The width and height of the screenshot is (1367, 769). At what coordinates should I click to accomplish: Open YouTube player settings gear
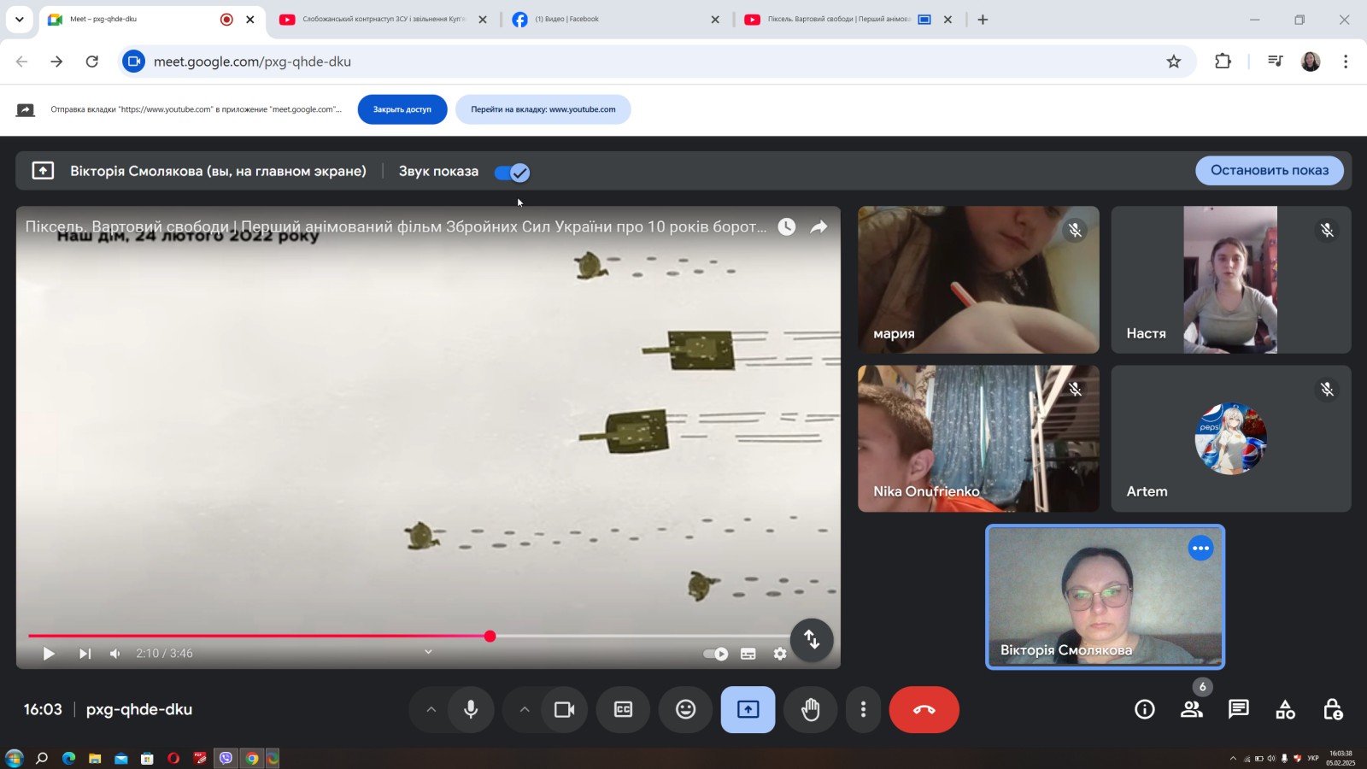(780, 654)
